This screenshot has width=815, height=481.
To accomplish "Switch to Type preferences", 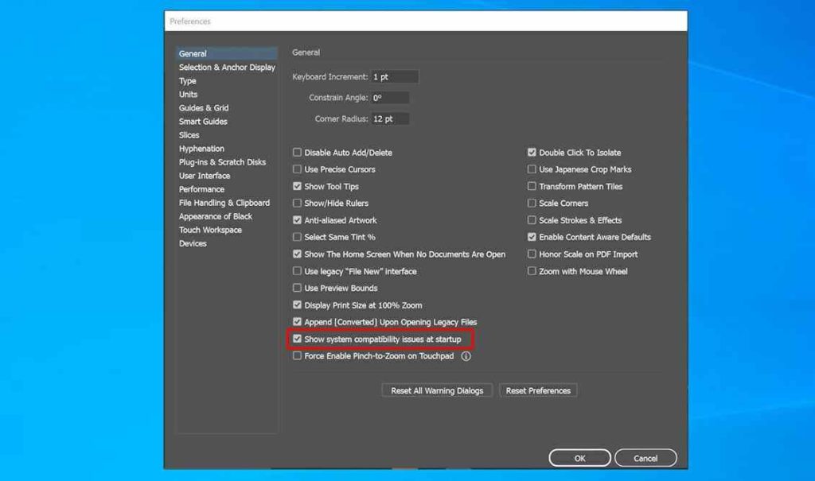I will pos(188,81).
